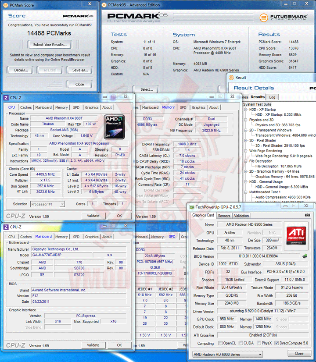Collapse the Multithreaded Test 1 node

tap(246, 192)
